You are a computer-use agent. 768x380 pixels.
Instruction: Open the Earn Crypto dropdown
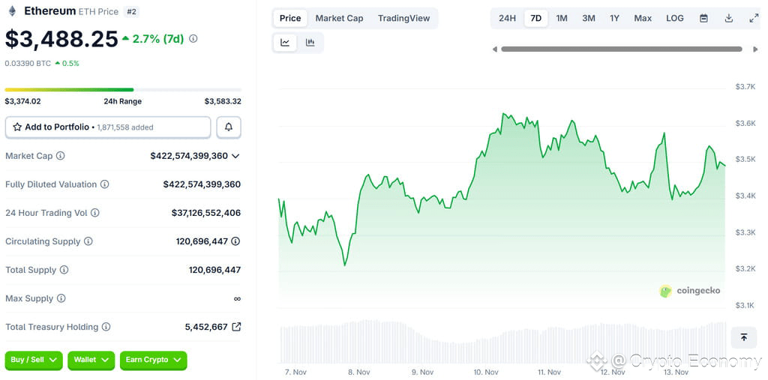(x=153, y=360)
